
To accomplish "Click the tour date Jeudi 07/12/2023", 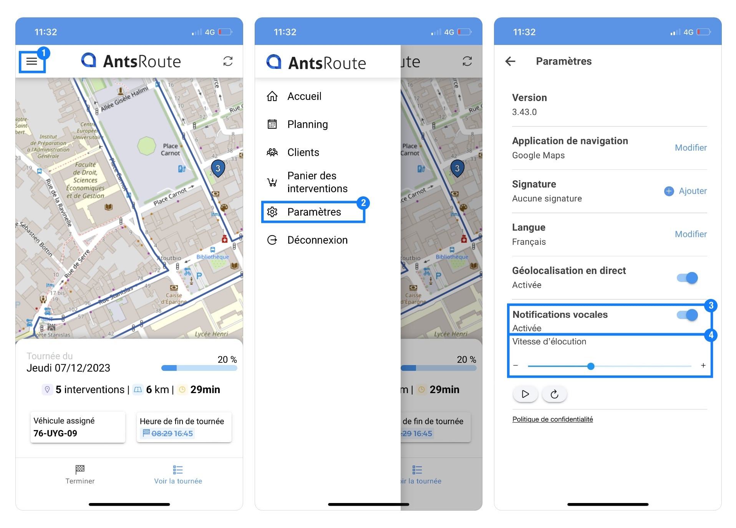I will pyautogui.click(x=68, y=368).
